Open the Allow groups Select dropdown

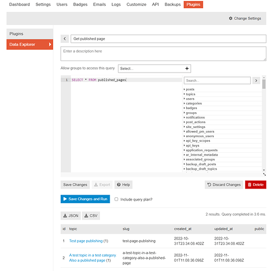pos(155,69)
